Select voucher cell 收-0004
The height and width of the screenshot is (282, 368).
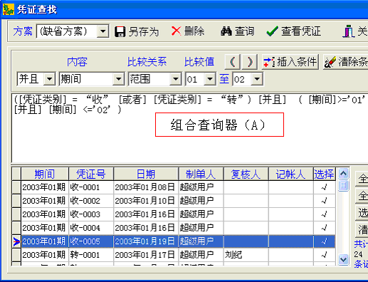pyautogui.click(x=91, y=228)
